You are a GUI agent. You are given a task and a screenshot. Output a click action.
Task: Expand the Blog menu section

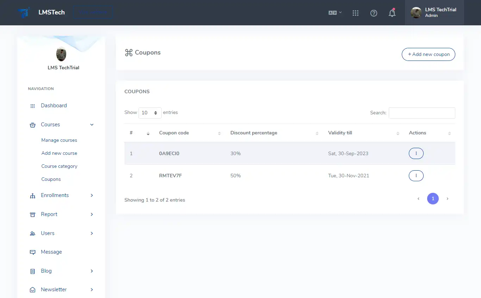pyautogui.click(x=92, y=271)
